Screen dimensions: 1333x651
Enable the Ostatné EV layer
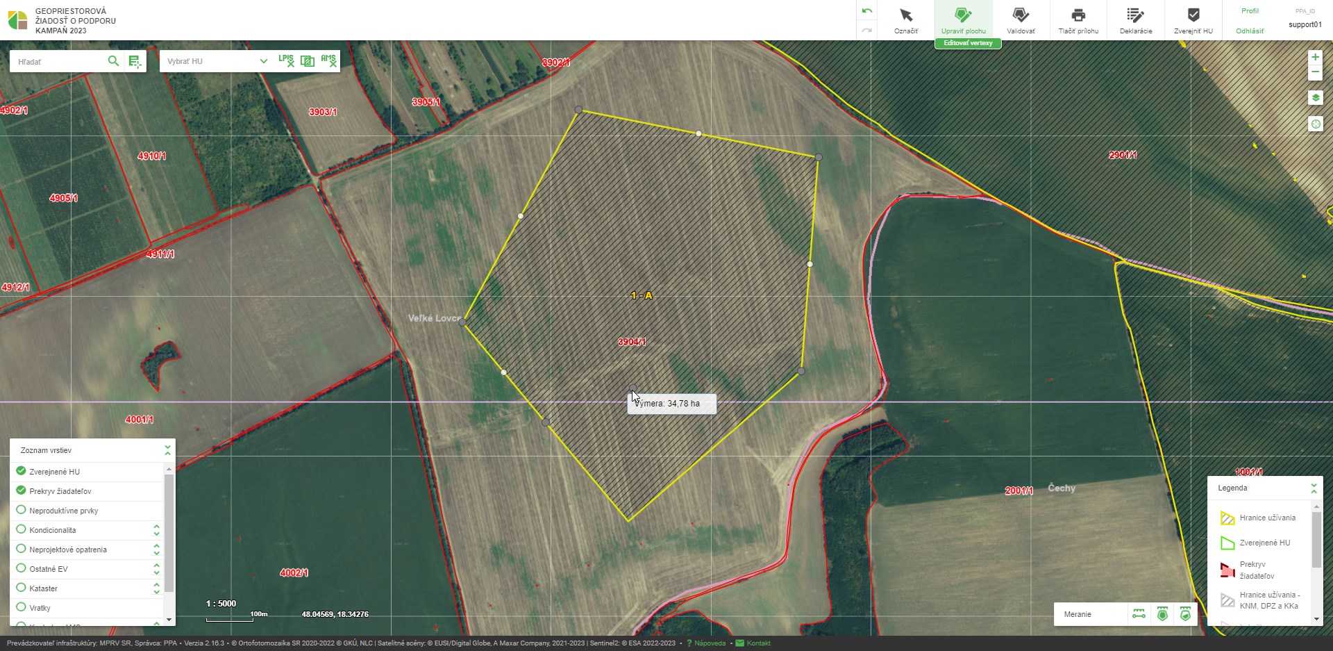click(x=21, y=568)
